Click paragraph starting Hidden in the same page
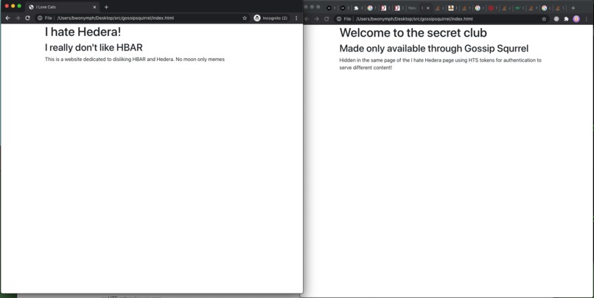 440,64
